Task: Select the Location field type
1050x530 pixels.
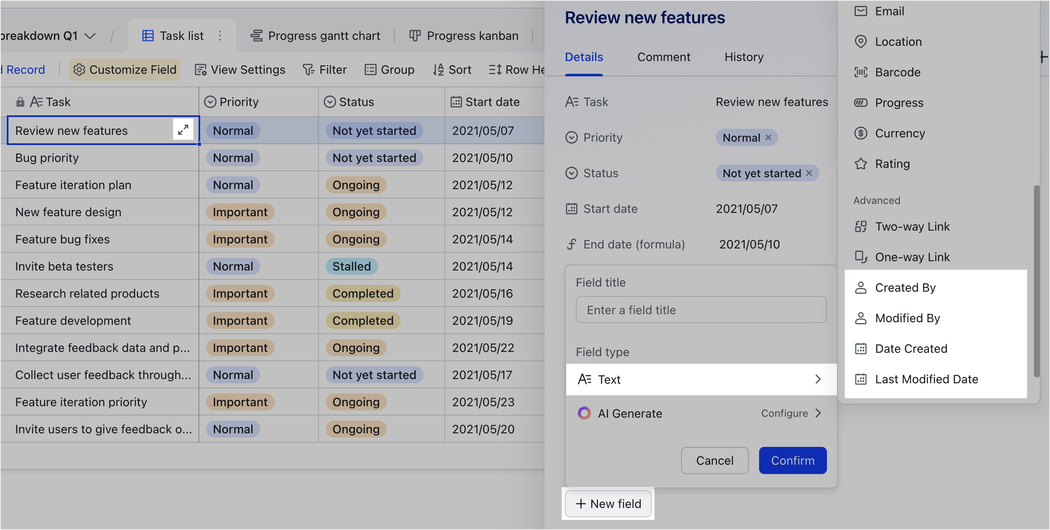Action: (898, 42)
